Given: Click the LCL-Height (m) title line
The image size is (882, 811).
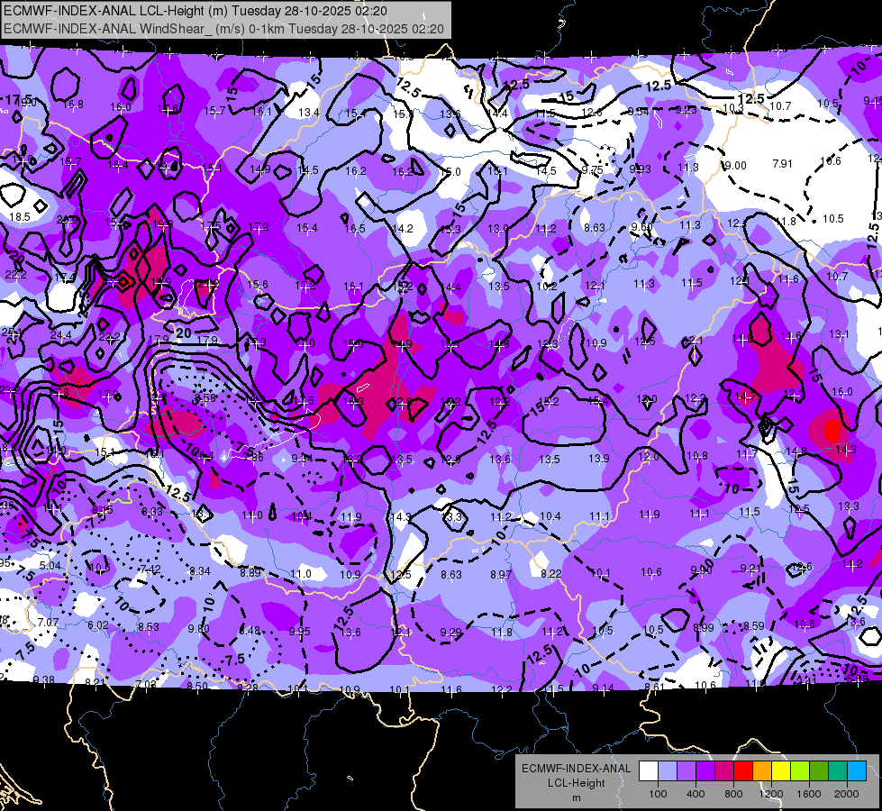Looking at the screenshot, I should click(x=195, y=11).
